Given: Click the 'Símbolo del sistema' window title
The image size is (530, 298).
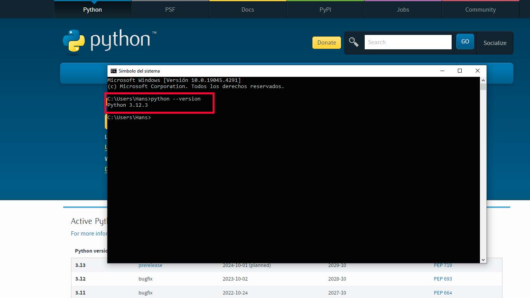Looking at the screenshot, I should [139, 71].
